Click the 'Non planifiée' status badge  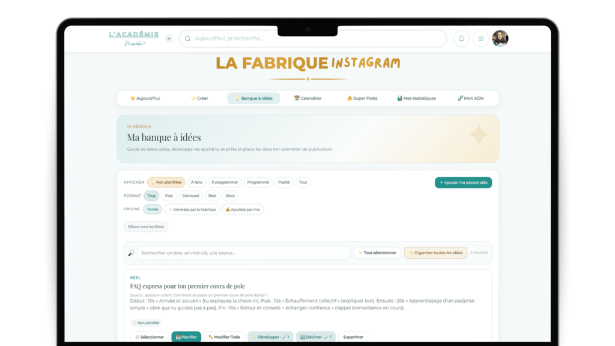click(x=146, y=323)
